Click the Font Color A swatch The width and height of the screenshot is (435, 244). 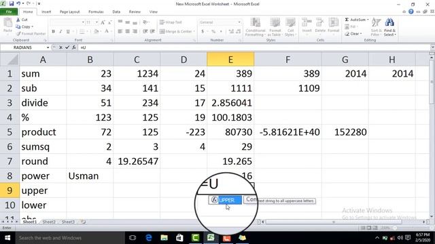tap(107, 32)
